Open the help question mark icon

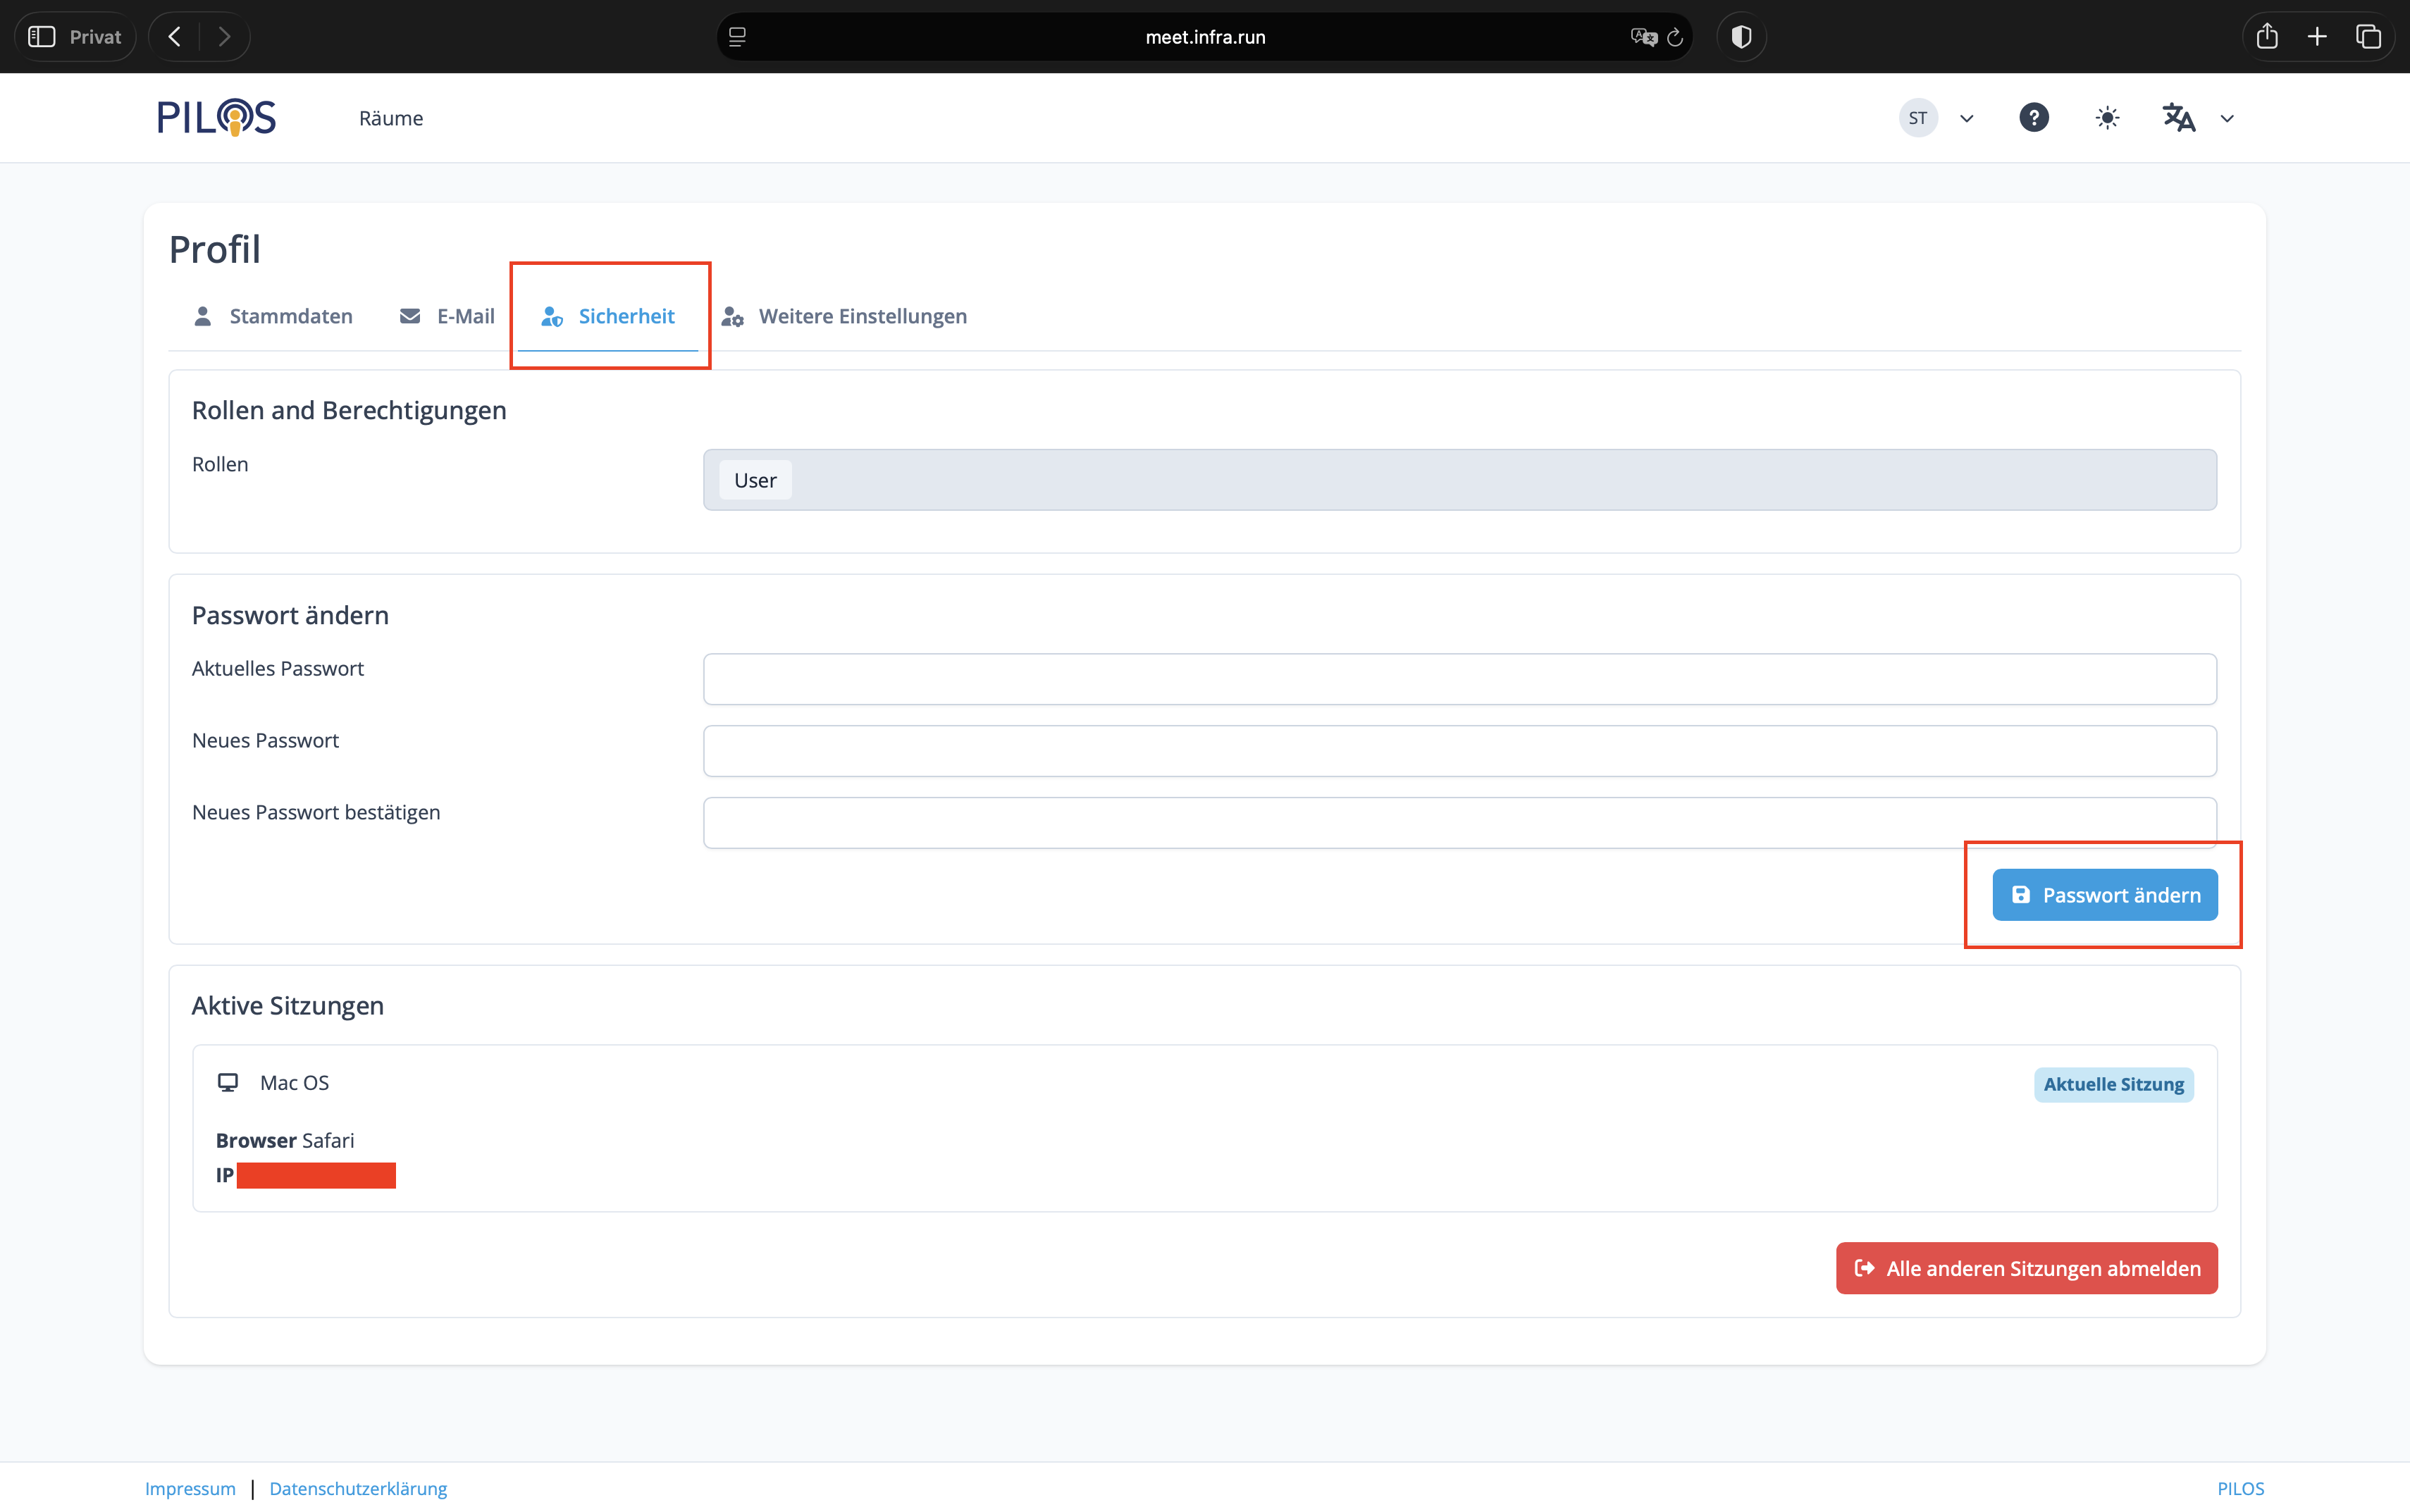tap(2033, 118)
